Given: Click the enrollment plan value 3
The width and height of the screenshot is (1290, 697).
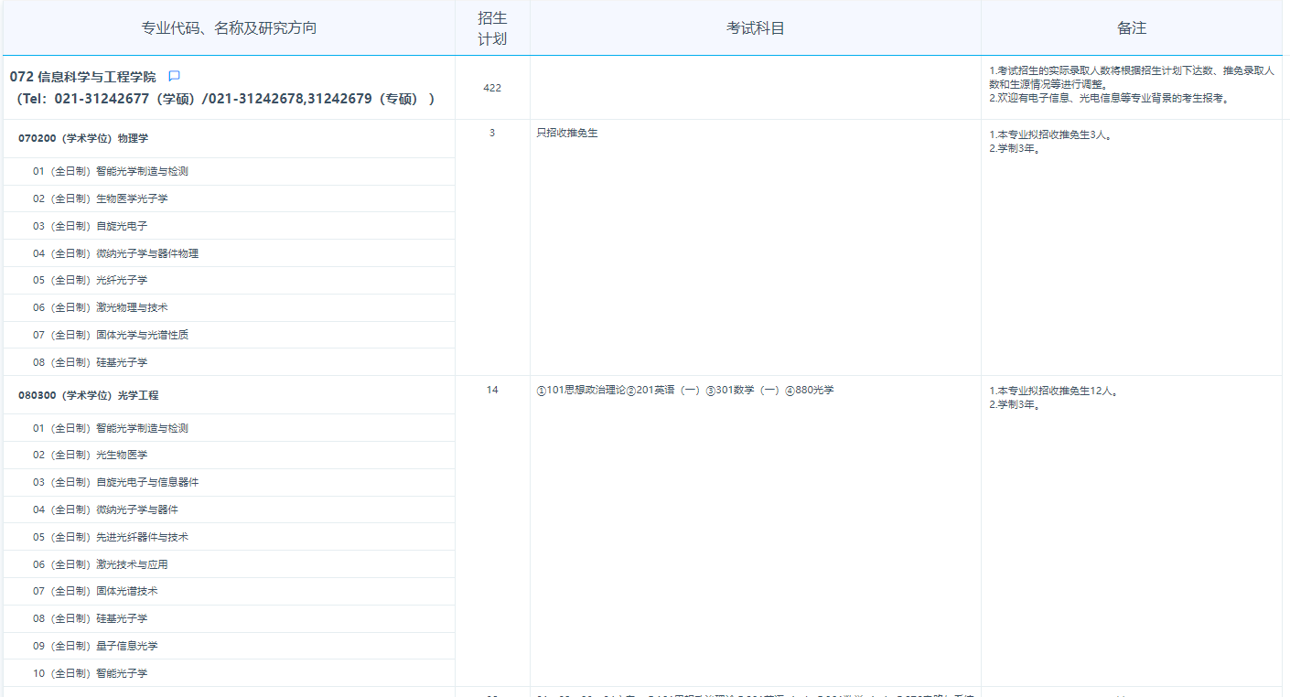Looking at the screenshot, I should tap(492, 133).
